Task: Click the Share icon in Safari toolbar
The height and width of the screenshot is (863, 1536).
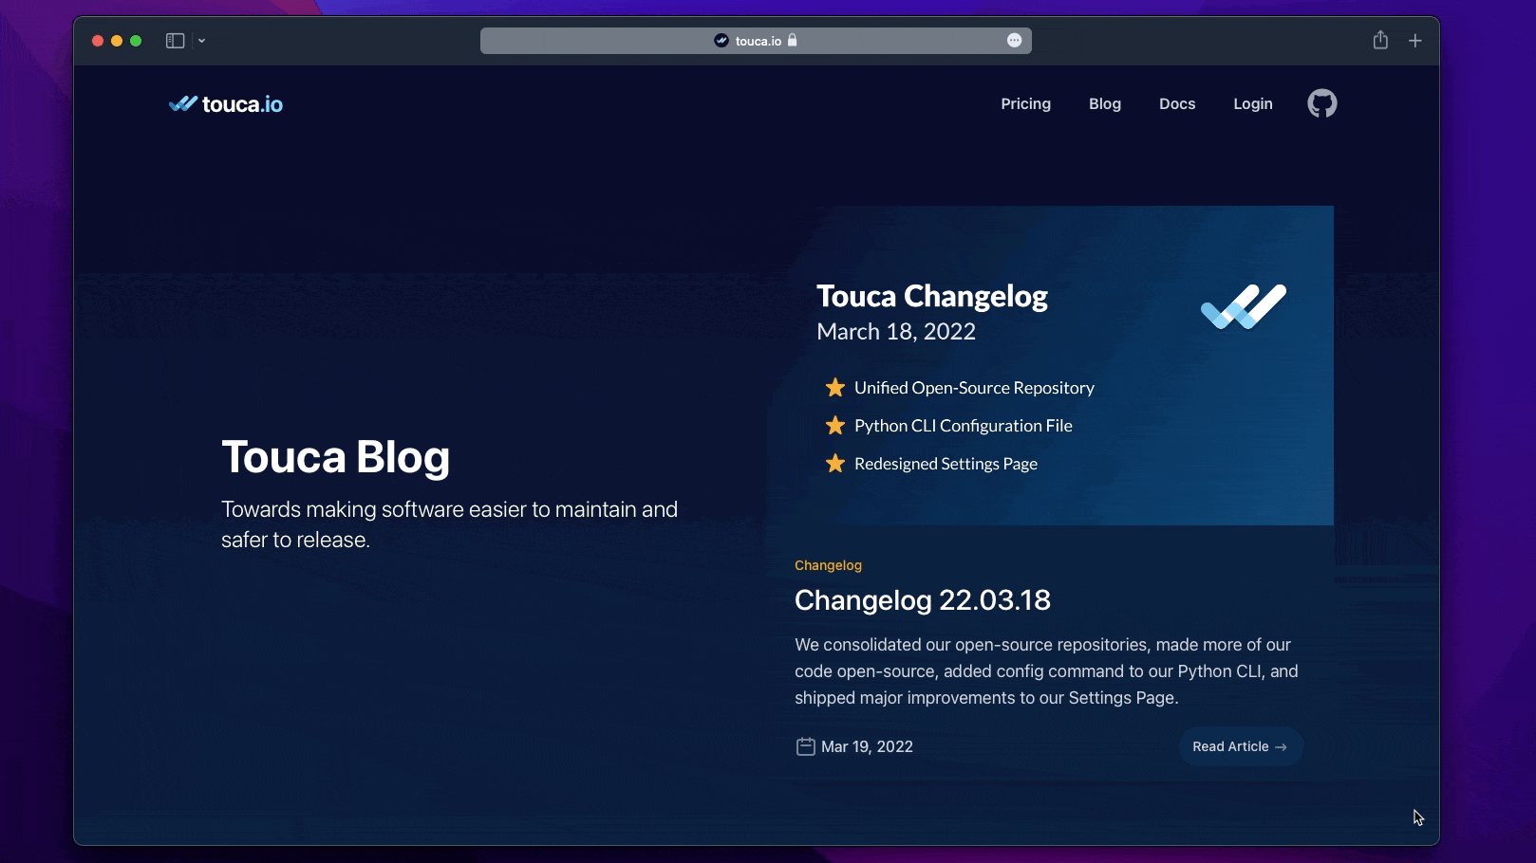Action: 1380,40
